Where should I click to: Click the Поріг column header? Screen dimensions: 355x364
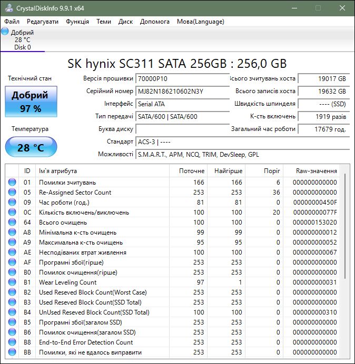click(264, 171)
